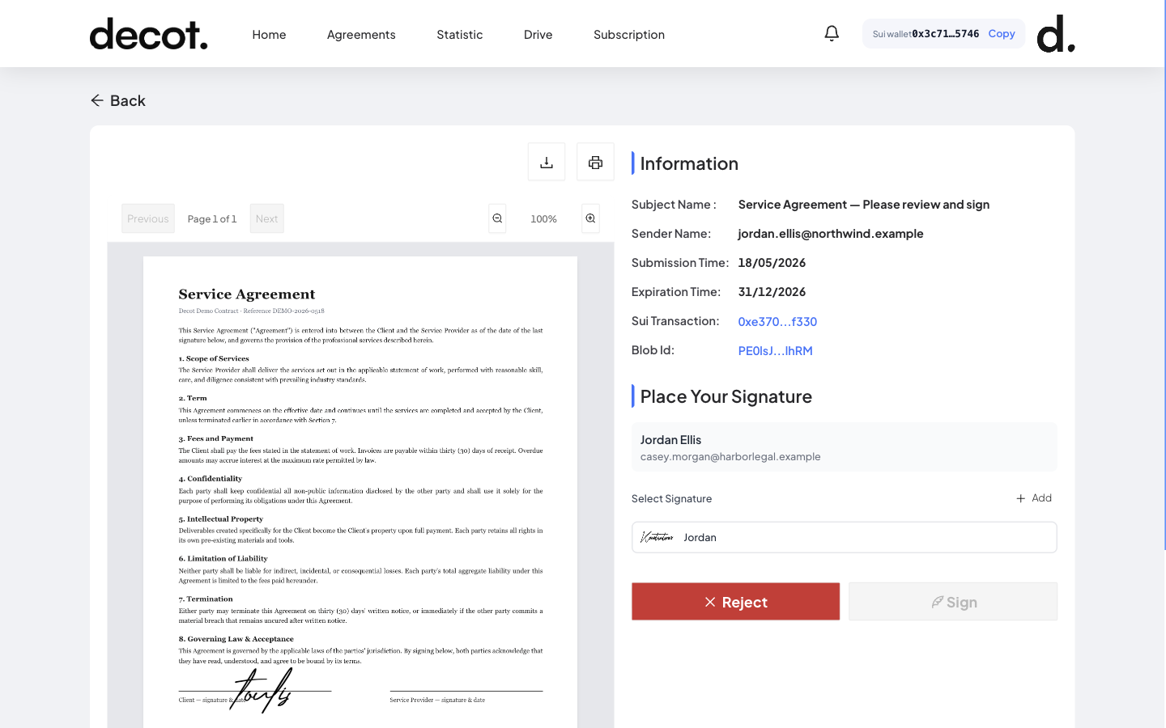Click the Place Your Signature heading
Screen dimensions: 1166x728
[x=726, y=396]
